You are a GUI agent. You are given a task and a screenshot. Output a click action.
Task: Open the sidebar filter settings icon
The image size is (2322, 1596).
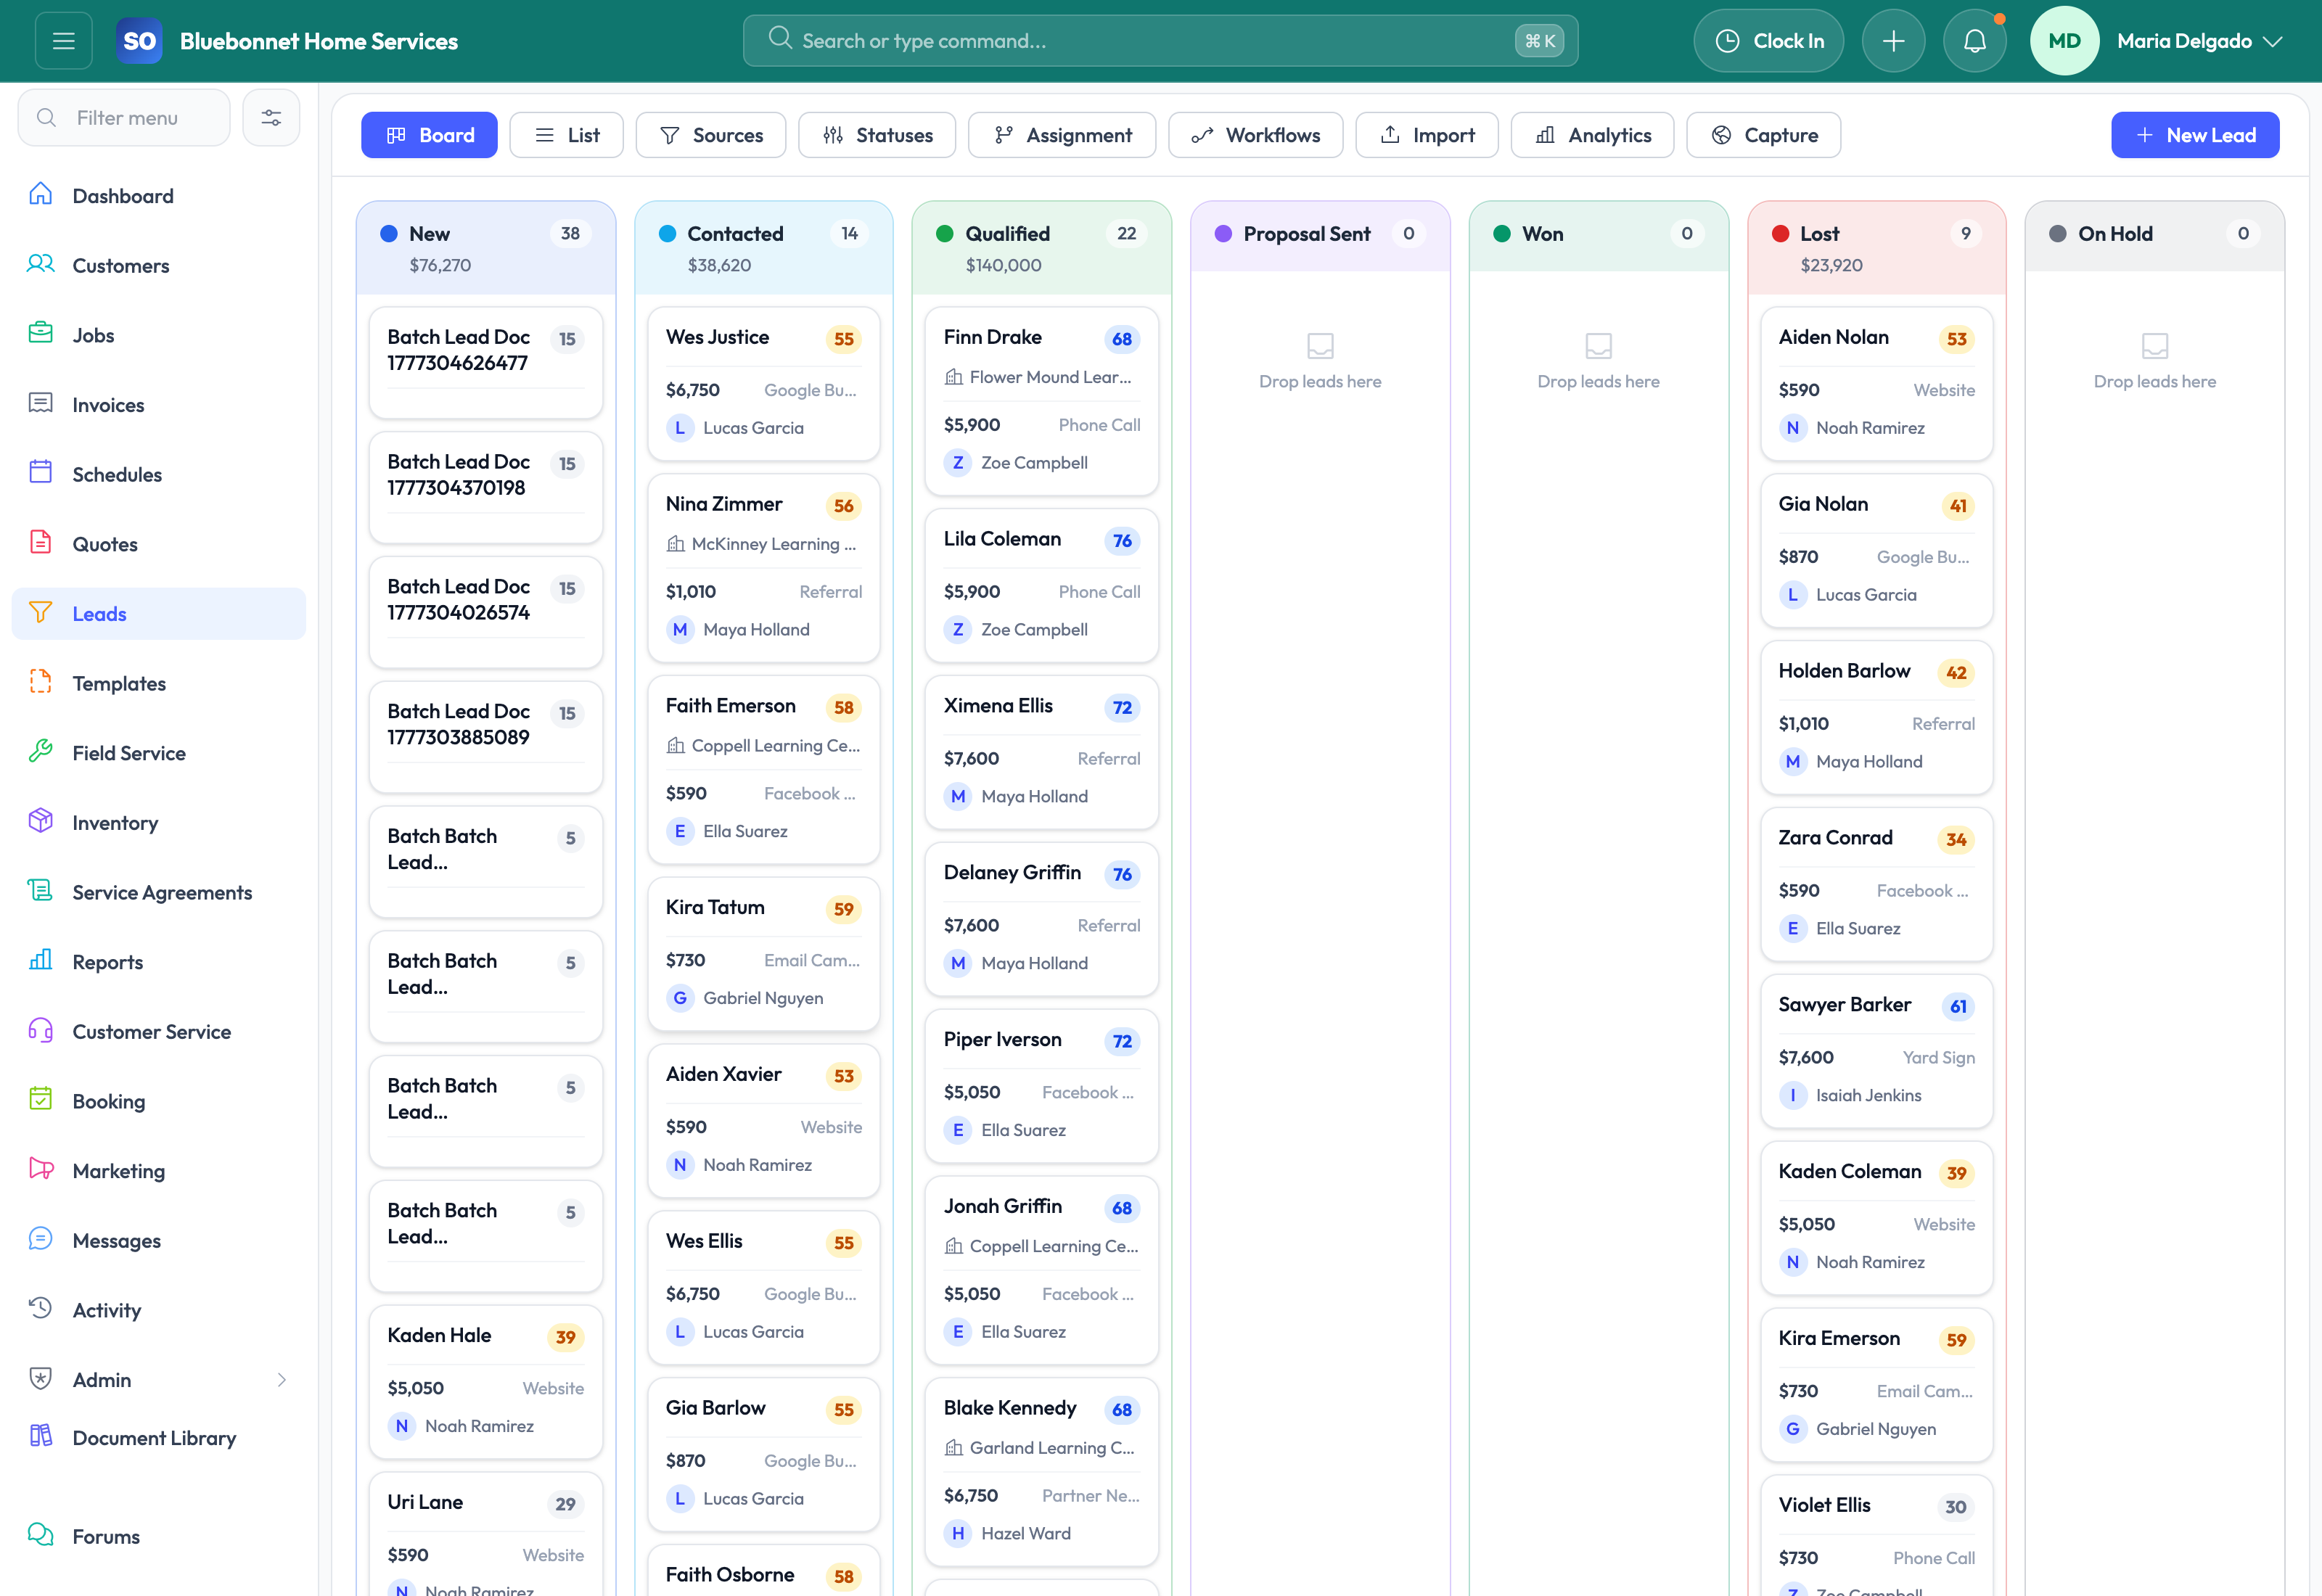[271, 118]
